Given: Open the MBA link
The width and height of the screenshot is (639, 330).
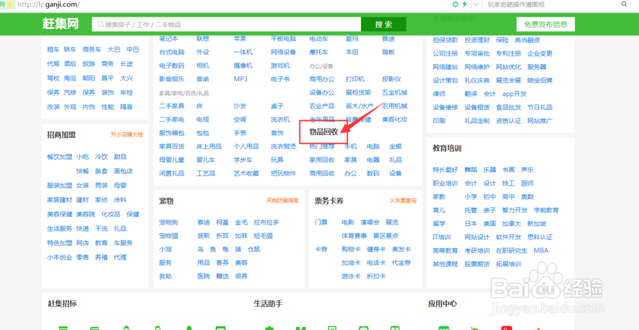Looking at the screenshot, I should pos(541,251).
